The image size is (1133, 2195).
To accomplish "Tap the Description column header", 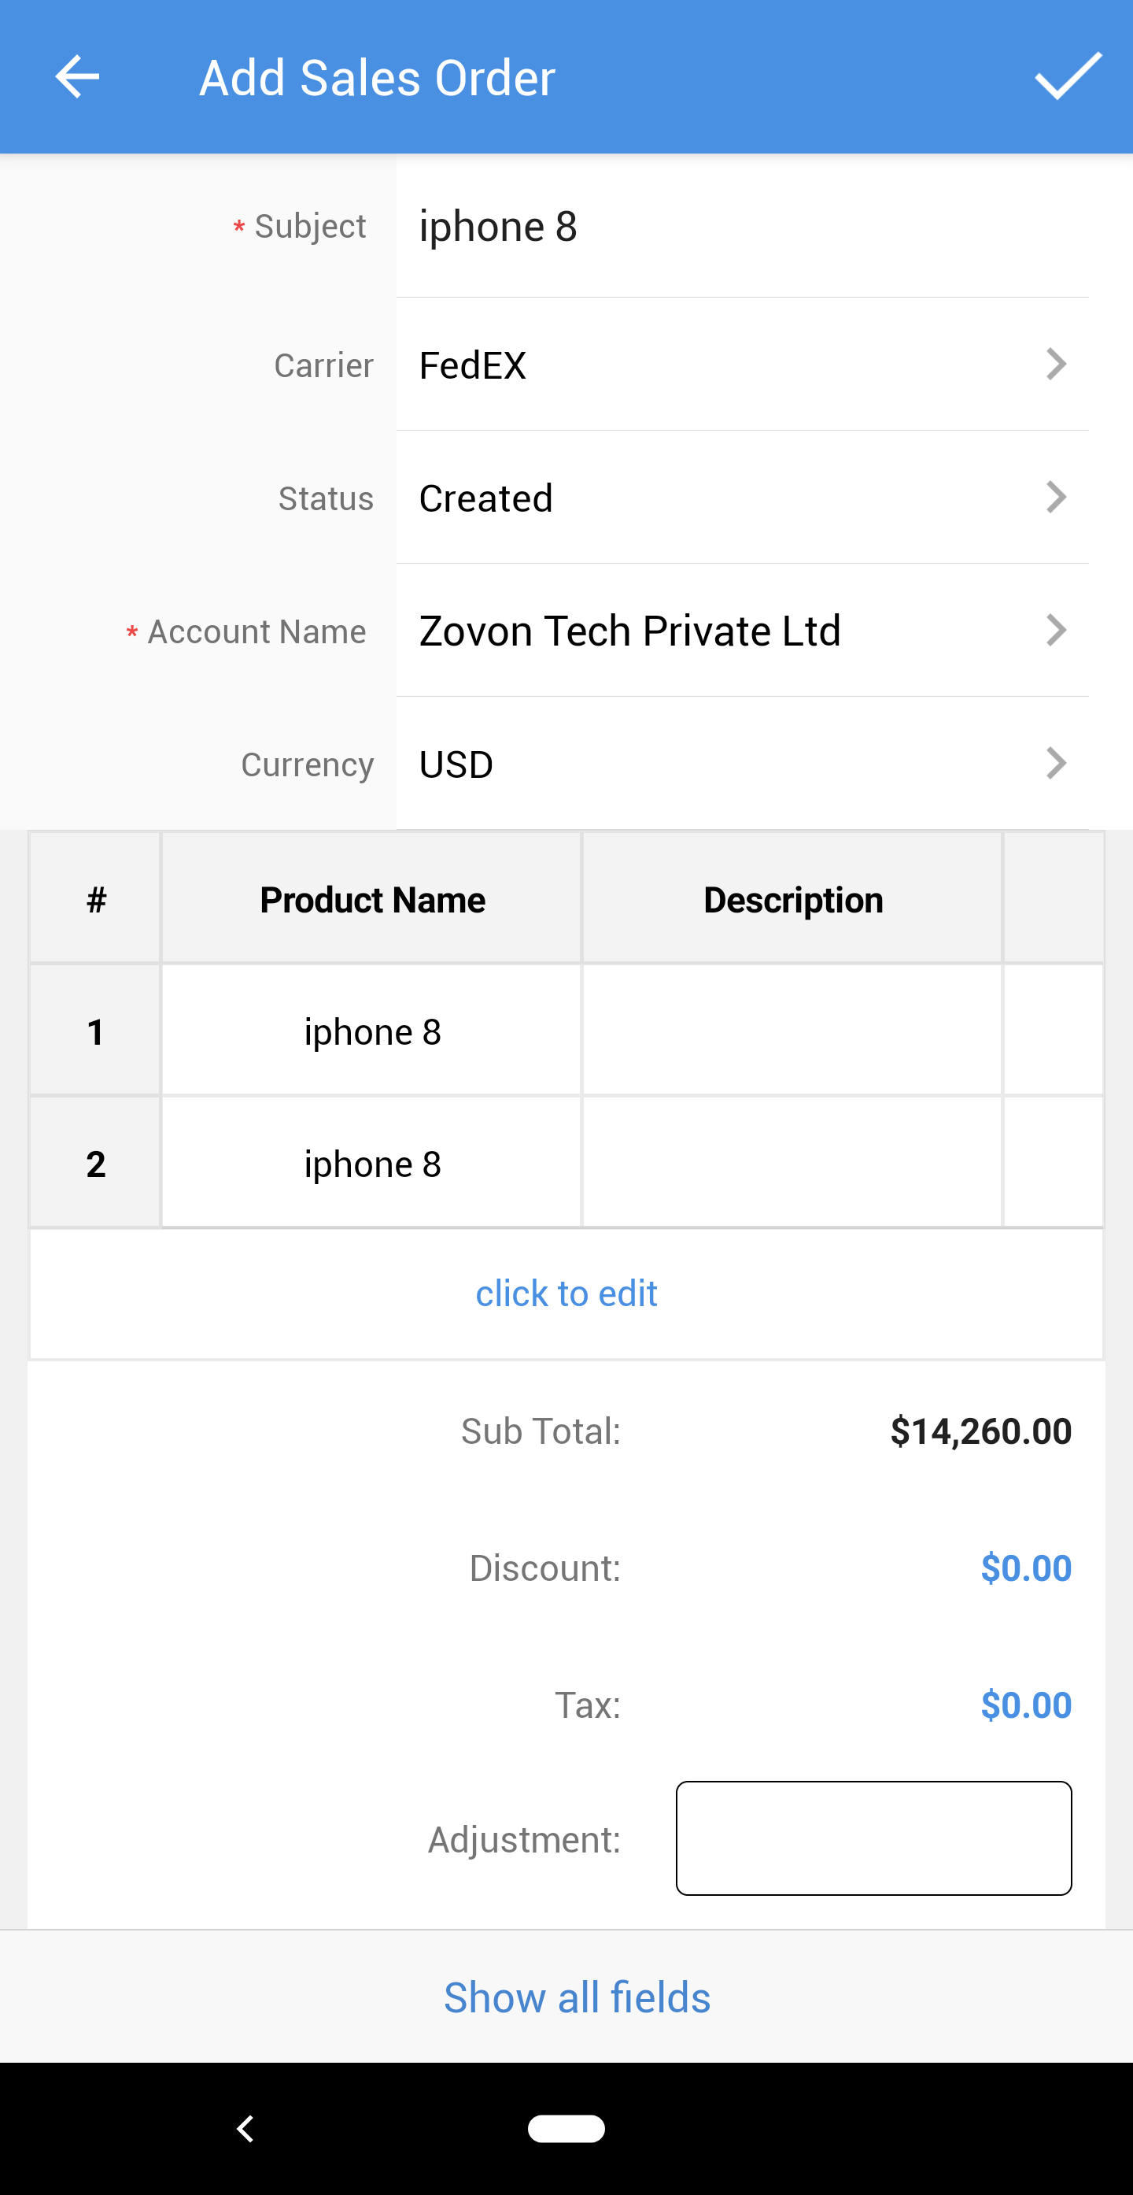I will tap(792, 900).
